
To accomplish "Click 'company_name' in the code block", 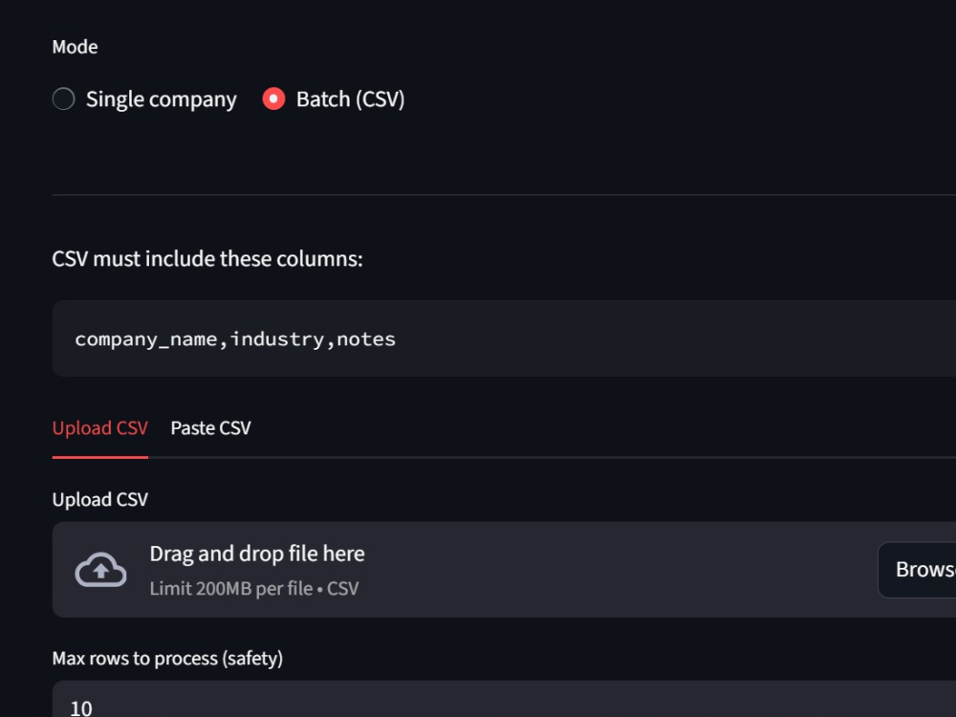I will click(x=146, y=339).
